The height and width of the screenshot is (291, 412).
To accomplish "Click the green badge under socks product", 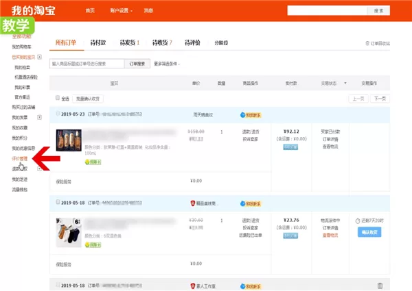I will point(93,245).
